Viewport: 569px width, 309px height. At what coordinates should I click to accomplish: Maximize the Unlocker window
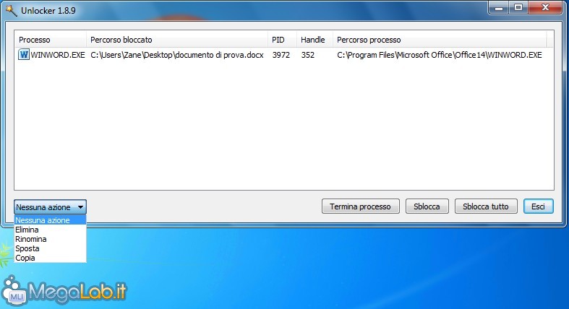click(x=518, y=8)
